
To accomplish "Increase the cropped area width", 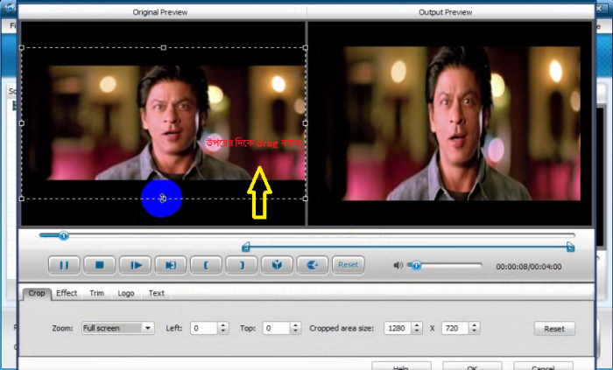I will tap(417, 325).
